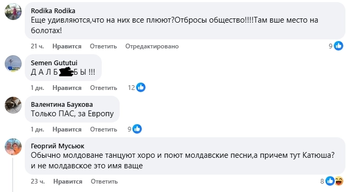Reply to Semen Gututui's comment
Screen dimensions: 357x192
[x=103, y=88]
